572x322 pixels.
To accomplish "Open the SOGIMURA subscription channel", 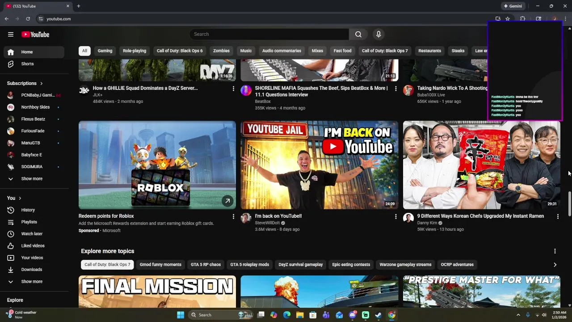I will click(34, 167).
